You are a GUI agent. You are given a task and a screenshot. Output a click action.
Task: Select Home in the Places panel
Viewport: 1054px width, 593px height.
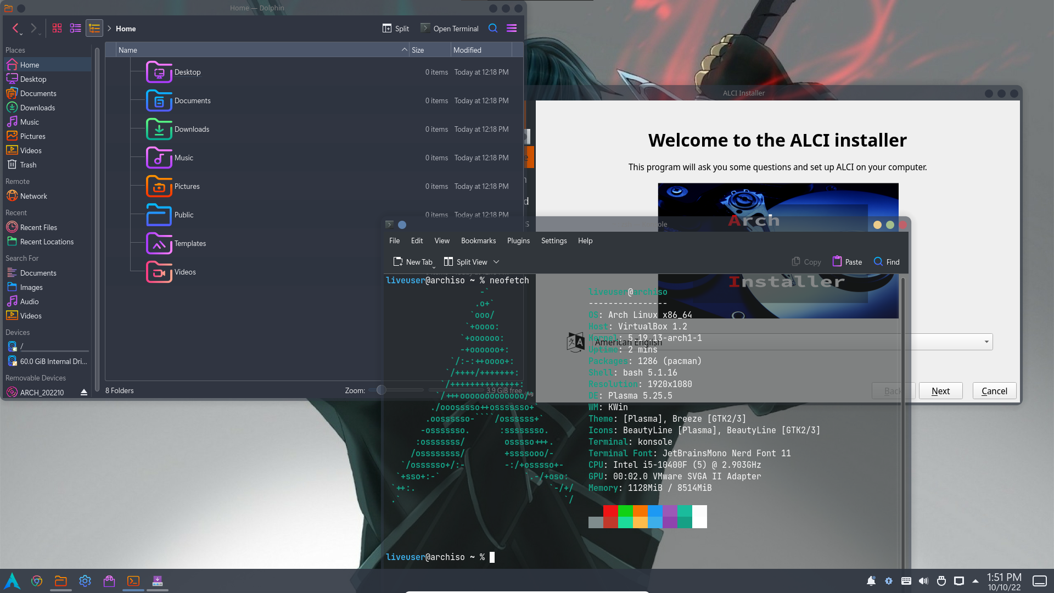(48, 65)
